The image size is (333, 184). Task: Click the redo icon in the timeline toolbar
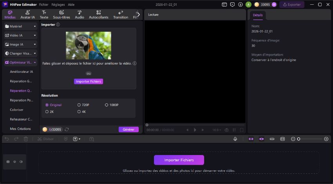click(x=16, y=139)
